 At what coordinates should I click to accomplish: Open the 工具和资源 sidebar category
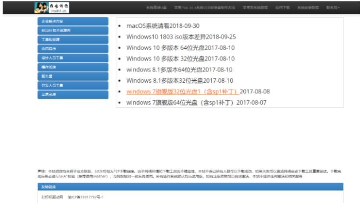click(73, 40)
